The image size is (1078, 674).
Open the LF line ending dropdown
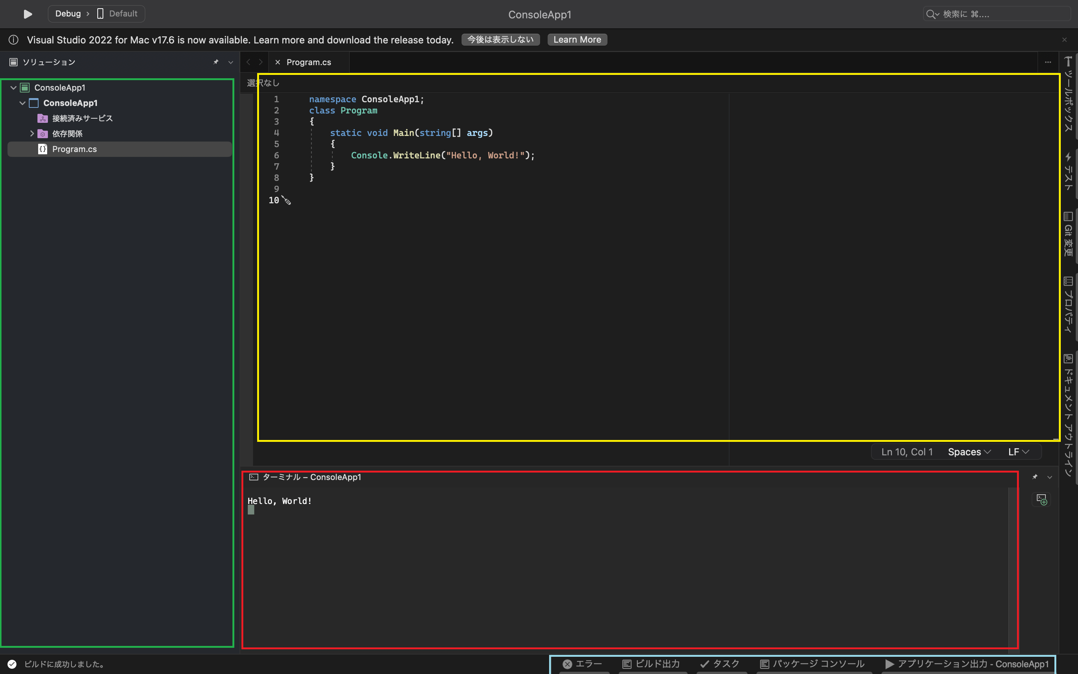1018,452
